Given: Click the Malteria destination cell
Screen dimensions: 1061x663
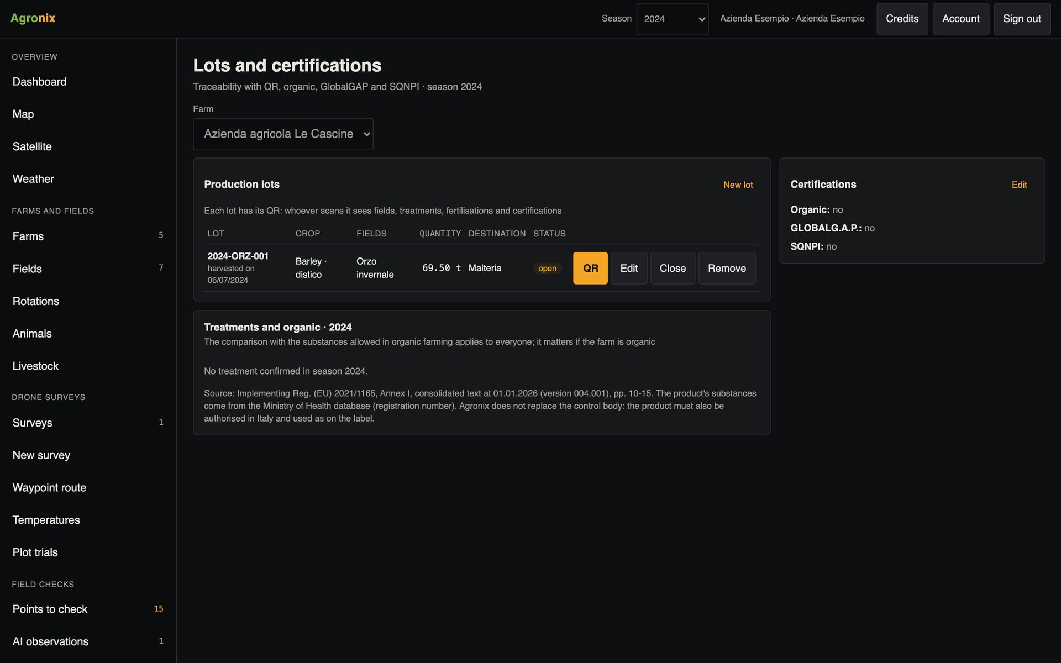Looking at the screenshot, I should (x=485, y=268).
